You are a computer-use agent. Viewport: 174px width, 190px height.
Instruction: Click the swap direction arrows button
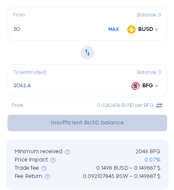click(x=87, y=53)
